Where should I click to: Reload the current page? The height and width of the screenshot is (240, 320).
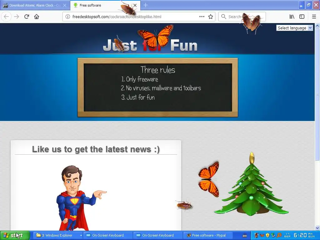coord(27,17)
